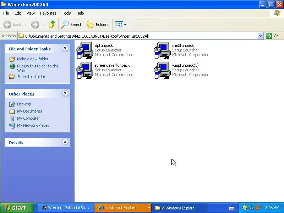Click the Other Places header text

22,94
